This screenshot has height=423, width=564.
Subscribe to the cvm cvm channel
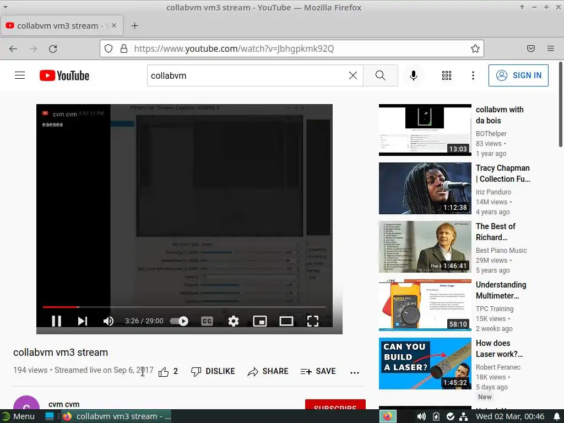335,405
